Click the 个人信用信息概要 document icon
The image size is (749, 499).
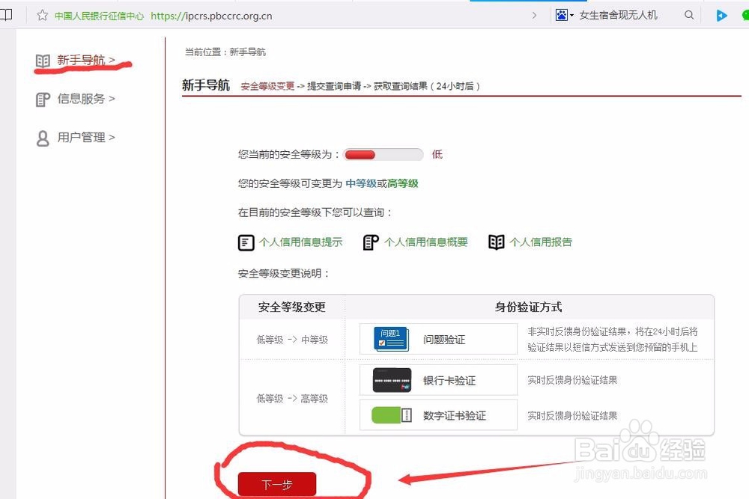click(371, 243)
